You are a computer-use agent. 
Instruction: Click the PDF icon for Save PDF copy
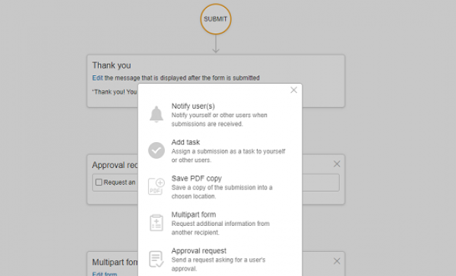click(x=157, y=186)
